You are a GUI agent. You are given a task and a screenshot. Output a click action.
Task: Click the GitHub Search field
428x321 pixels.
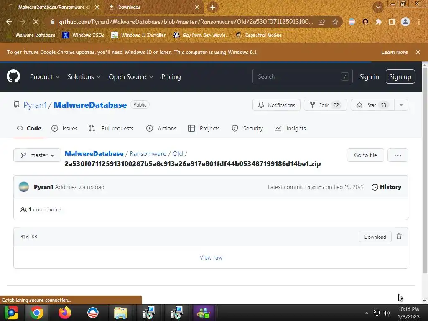tap(303, 77)
